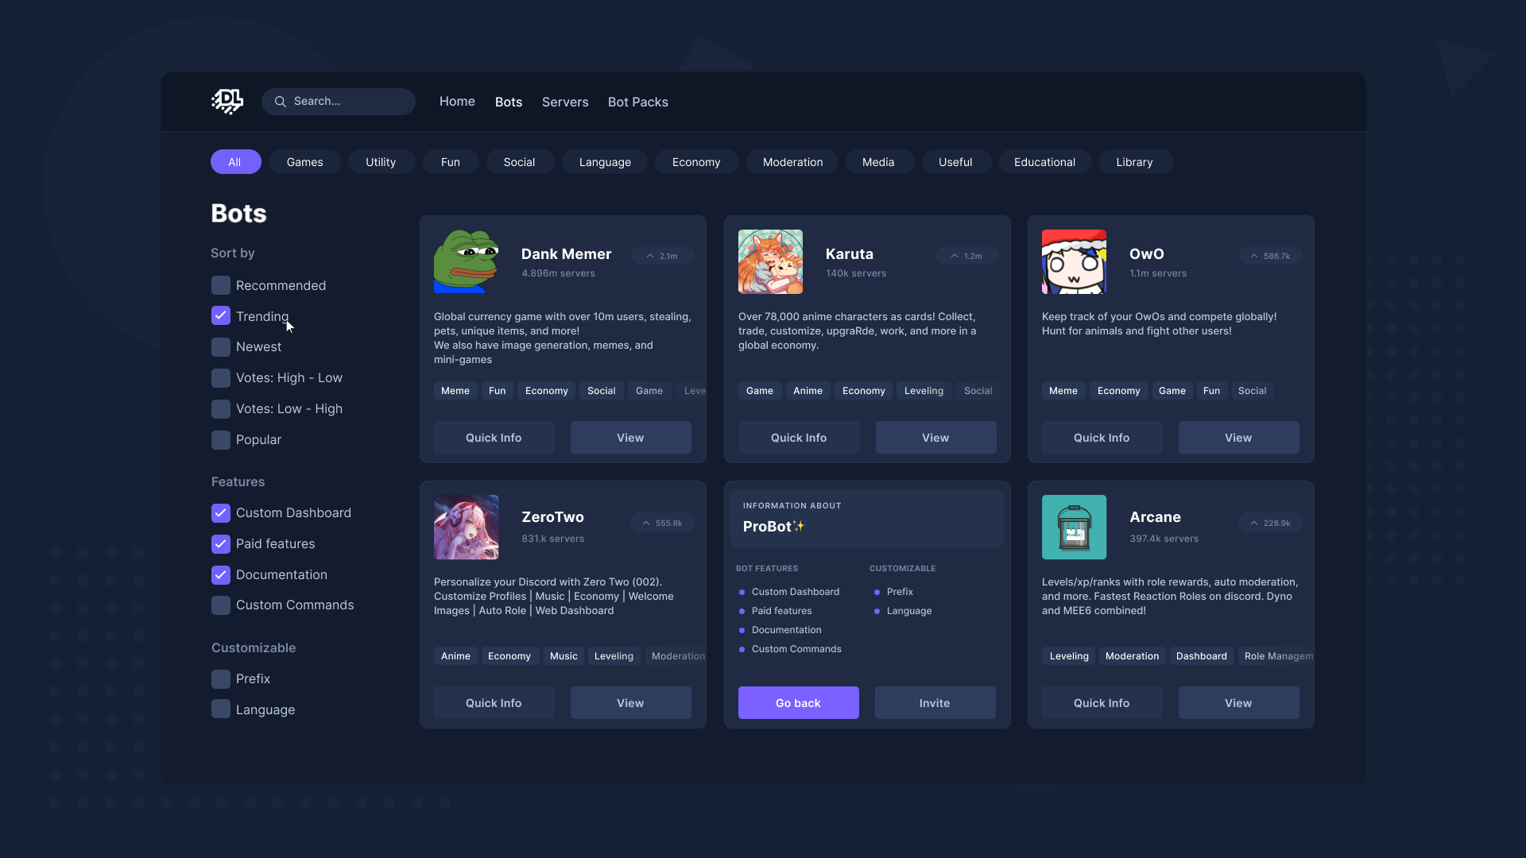
Task: Open the Bot Packs navigation menu item
Action: click(637, 102)
